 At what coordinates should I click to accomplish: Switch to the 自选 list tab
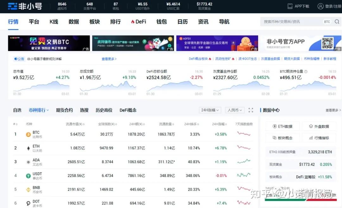17,110
